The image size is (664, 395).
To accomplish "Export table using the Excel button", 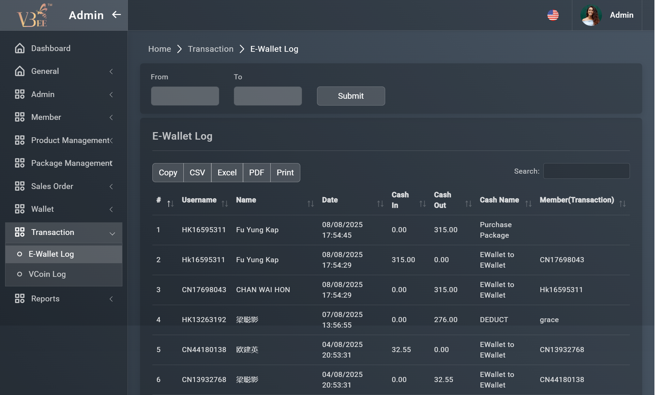I will [227, 173].
